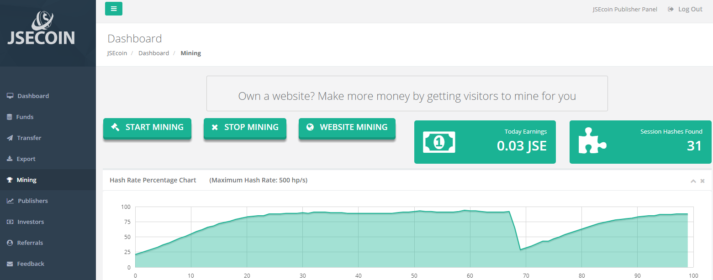Click the Log Out arrow icon
This screenshot has width=713, height=280.
pos(671,9)
